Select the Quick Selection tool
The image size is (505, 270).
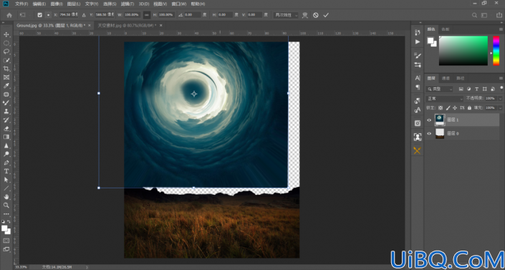(6, 60)
